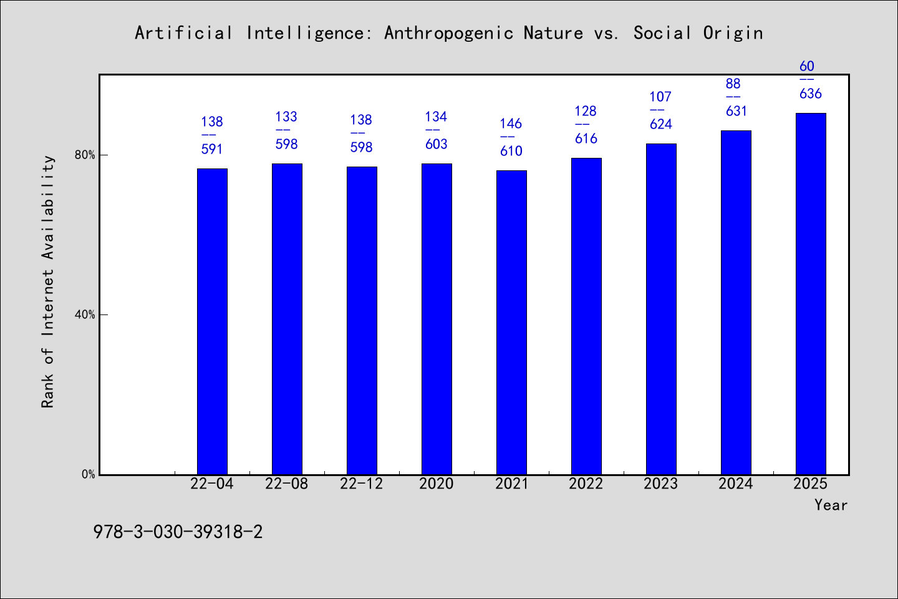Click the 2023 axis label
The image size is (898, 599).
tap(661, 484)
